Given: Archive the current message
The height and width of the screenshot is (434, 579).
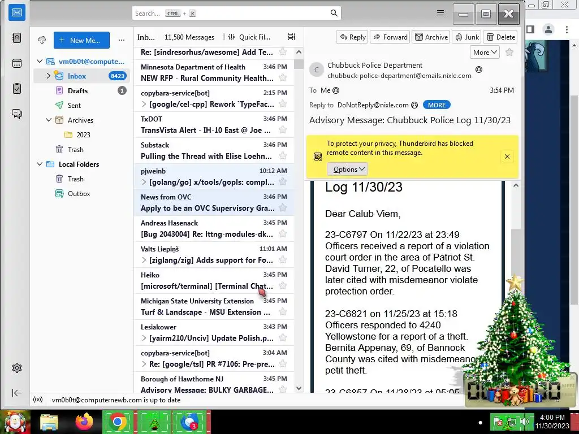Looking at the screenshot, I should [431, 37].
